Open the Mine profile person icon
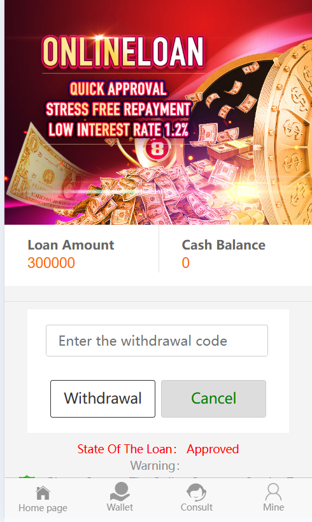This screenshot has width=312, height=522. click(x=273, y=492)
